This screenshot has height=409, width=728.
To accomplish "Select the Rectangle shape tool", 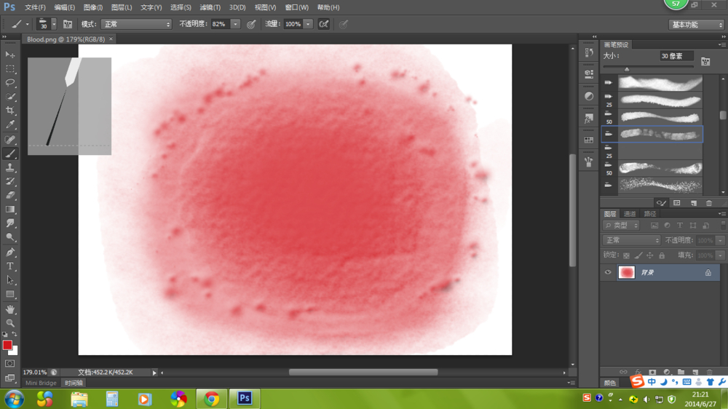I will (10, 294).
